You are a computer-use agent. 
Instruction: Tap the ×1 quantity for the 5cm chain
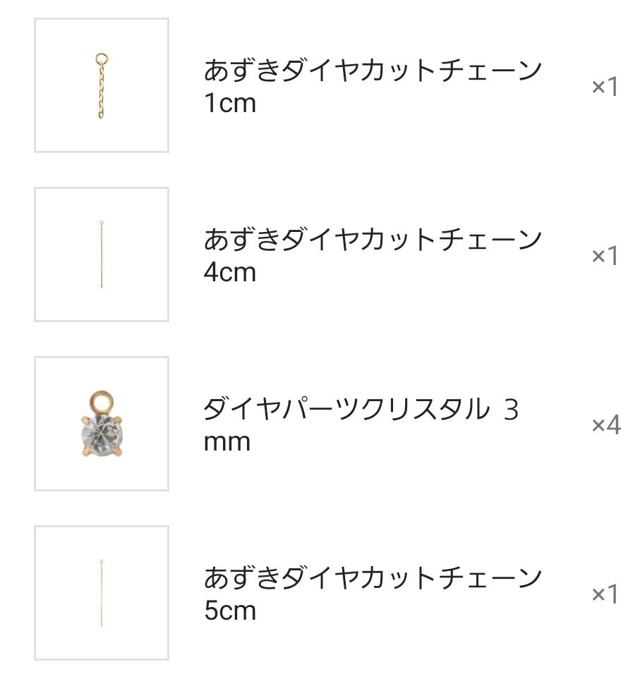point(605,594)
